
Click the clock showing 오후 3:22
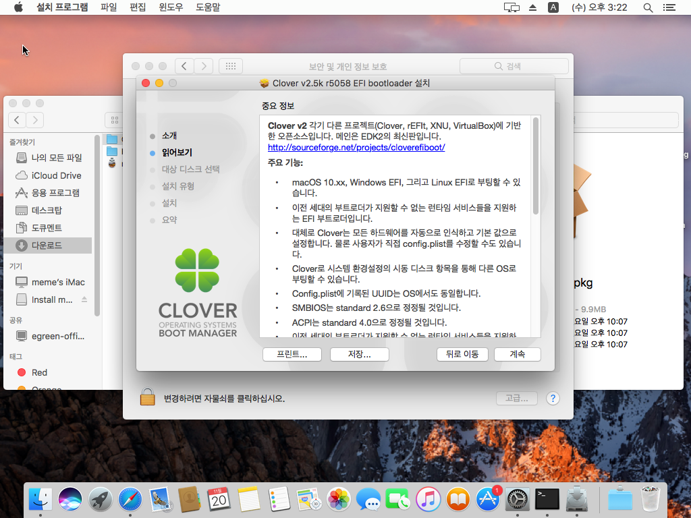point(599,7)
